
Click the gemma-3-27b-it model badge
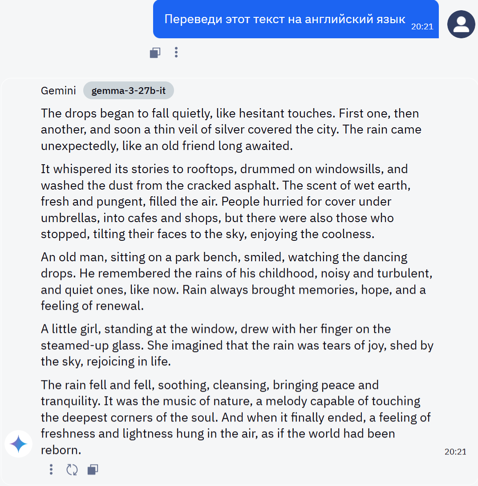128,91
